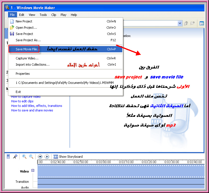Choose Open Project... menu entry

[x=66, y=28]
